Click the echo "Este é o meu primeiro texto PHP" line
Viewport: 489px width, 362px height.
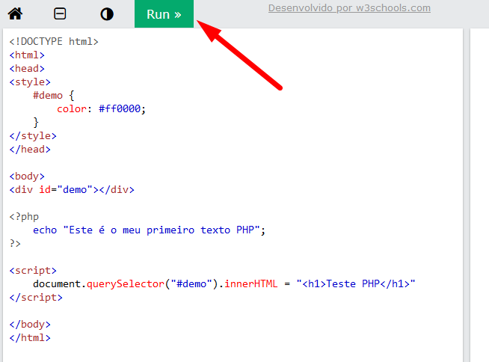click(x=149, y=230)
